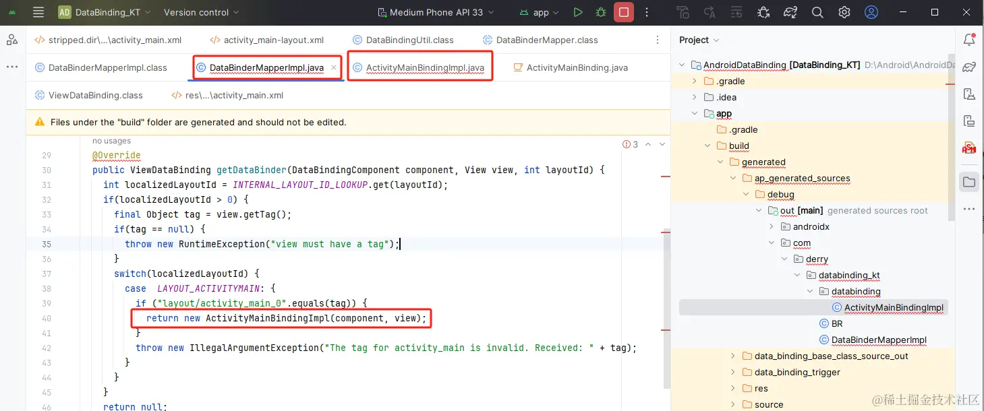The image size is (984, 411).
Task: Toggle the Project folder tool window icon
Action: [969, 181]
